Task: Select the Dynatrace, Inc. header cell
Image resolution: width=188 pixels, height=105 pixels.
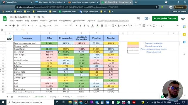Action: (x=66, y=38)
